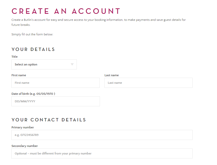217x165 pixels.
Task: Click the dropdown arrow beside Select an option
Action: (73, 64)
